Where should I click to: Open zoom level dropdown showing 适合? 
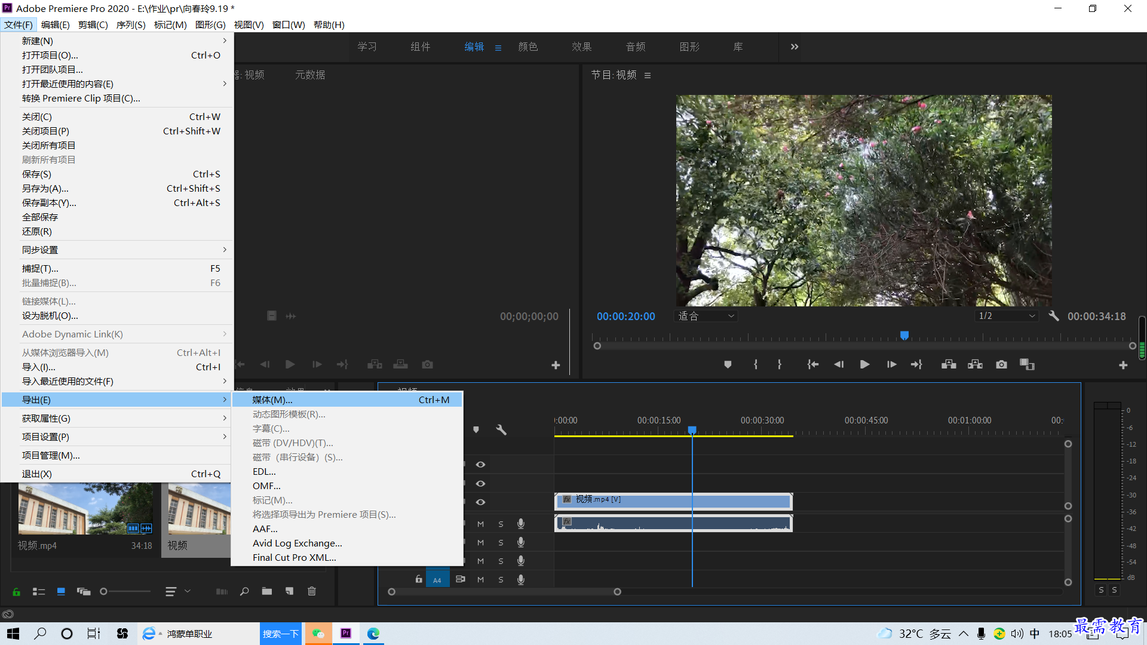click(x=706, y=316)
